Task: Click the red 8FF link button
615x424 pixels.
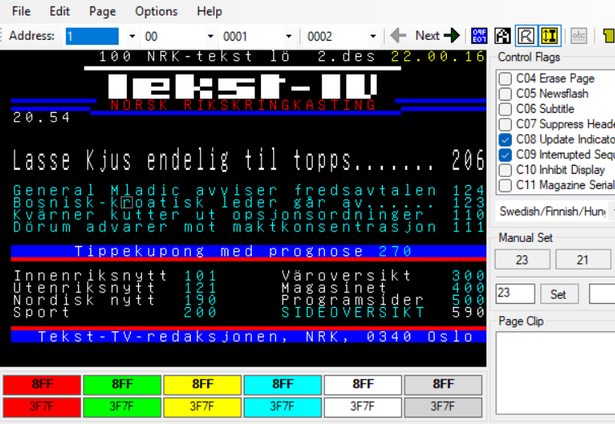Action: [42, 384]
